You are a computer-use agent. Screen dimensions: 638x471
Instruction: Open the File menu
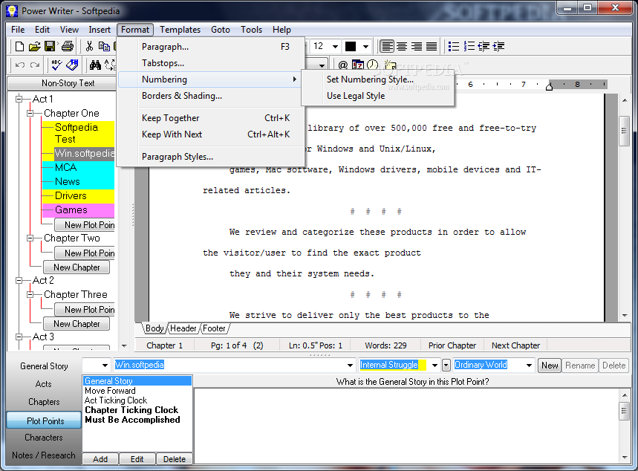(x=18, y=30)
